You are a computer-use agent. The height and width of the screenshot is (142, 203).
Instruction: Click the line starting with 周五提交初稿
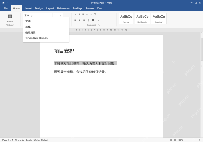click(80, 72)
